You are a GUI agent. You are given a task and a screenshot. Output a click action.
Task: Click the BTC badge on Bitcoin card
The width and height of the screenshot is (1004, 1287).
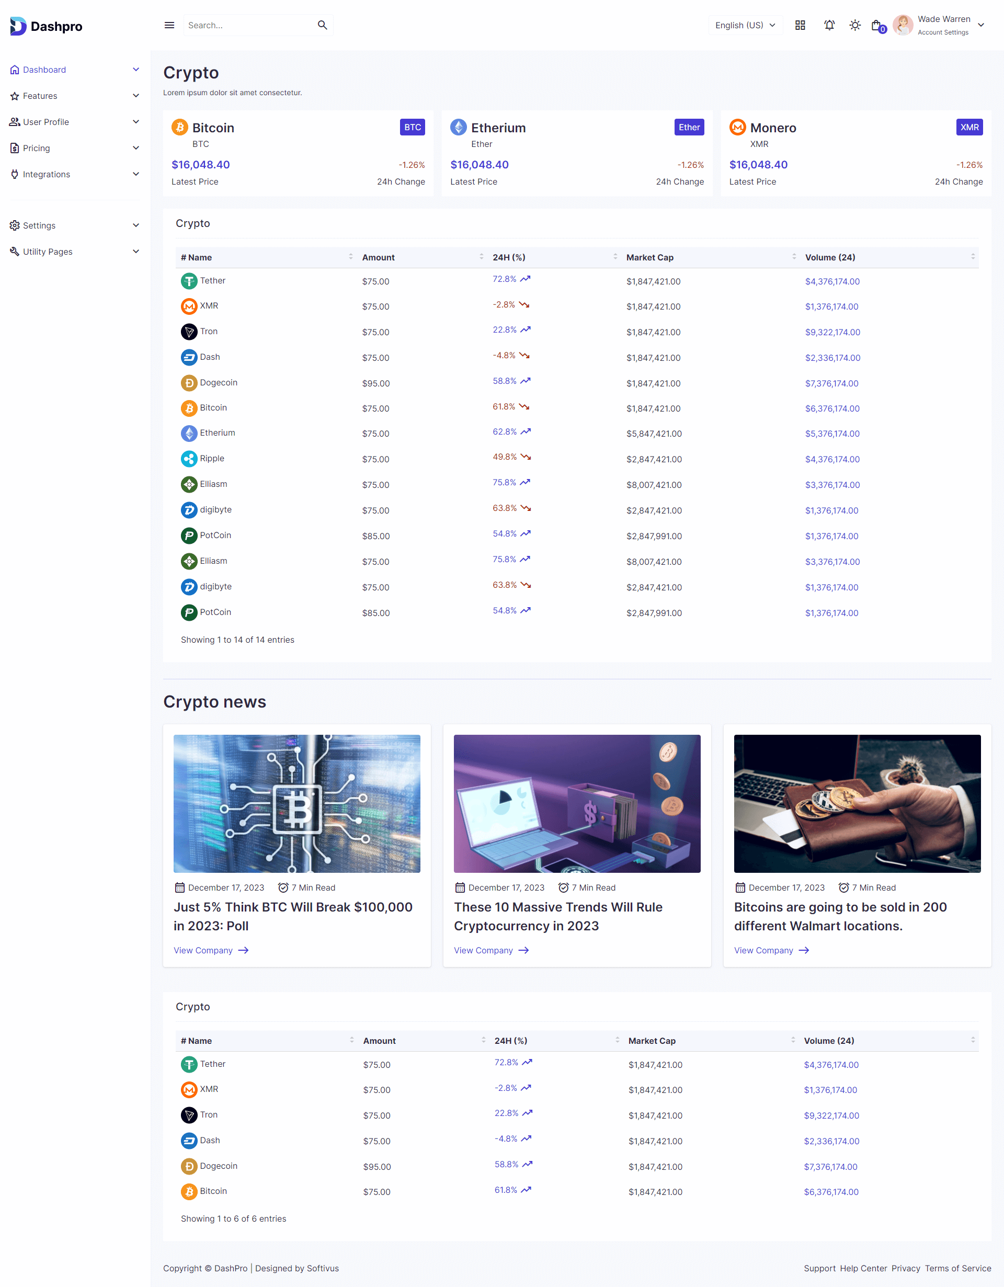click(x=413, y=127)
